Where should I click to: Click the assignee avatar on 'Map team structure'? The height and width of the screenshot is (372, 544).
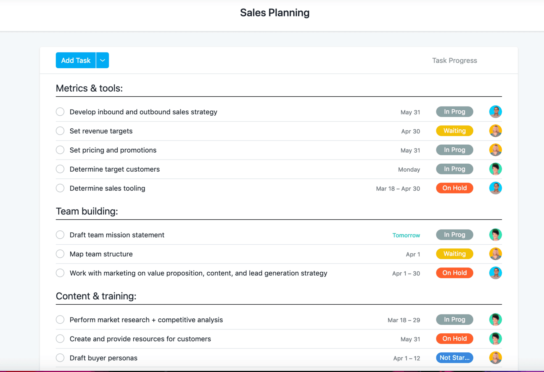[495, 254]
